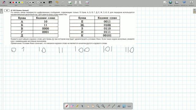Select the Highlighter marker tool
The image size is (196, 110).
pos(77,106)
